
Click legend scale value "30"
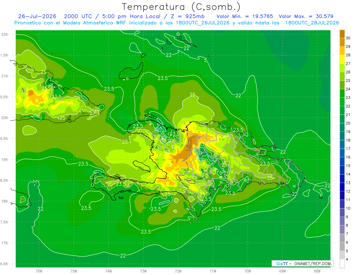pos(348,38)
